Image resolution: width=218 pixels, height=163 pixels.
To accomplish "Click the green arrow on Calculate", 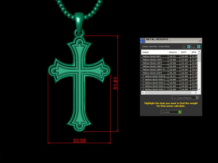I will (180, 112).
